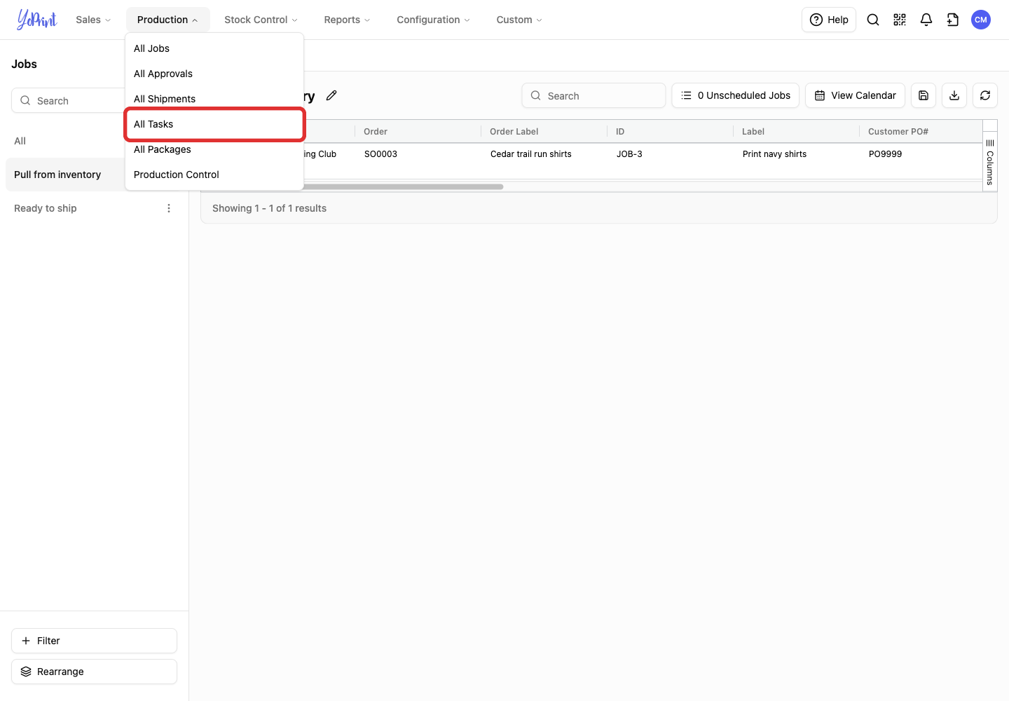Viewport: 1009px width, 701px height.
Task: Select All Tasks menu item
Action: (x=214, y=124)
